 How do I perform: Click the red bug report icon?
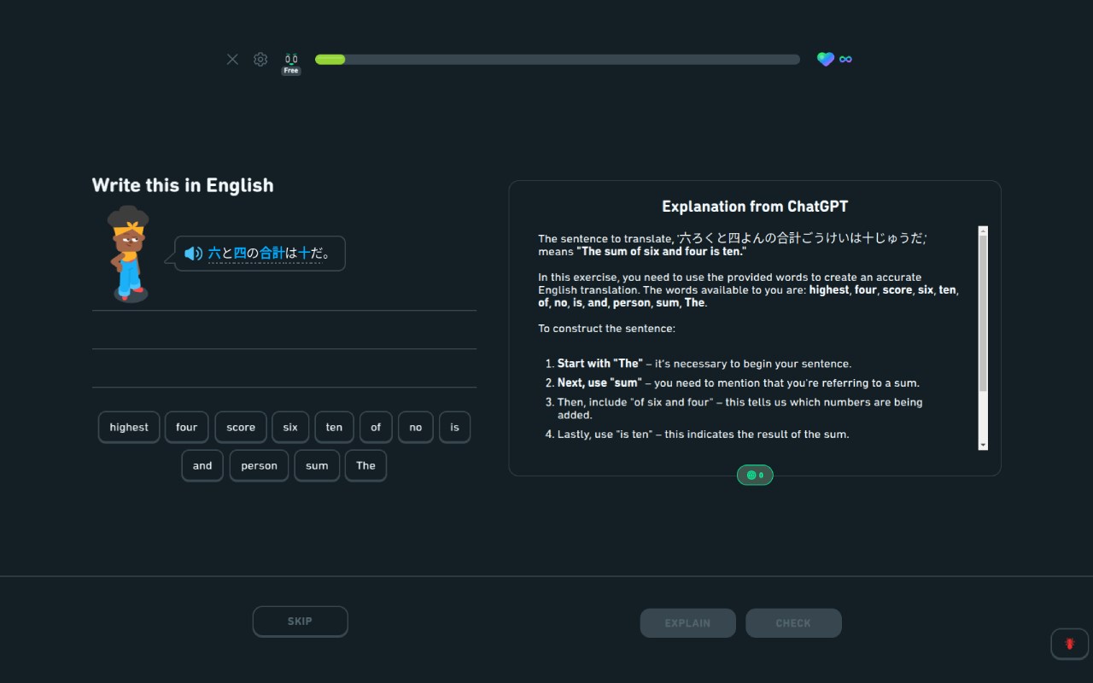point(1069,644)
